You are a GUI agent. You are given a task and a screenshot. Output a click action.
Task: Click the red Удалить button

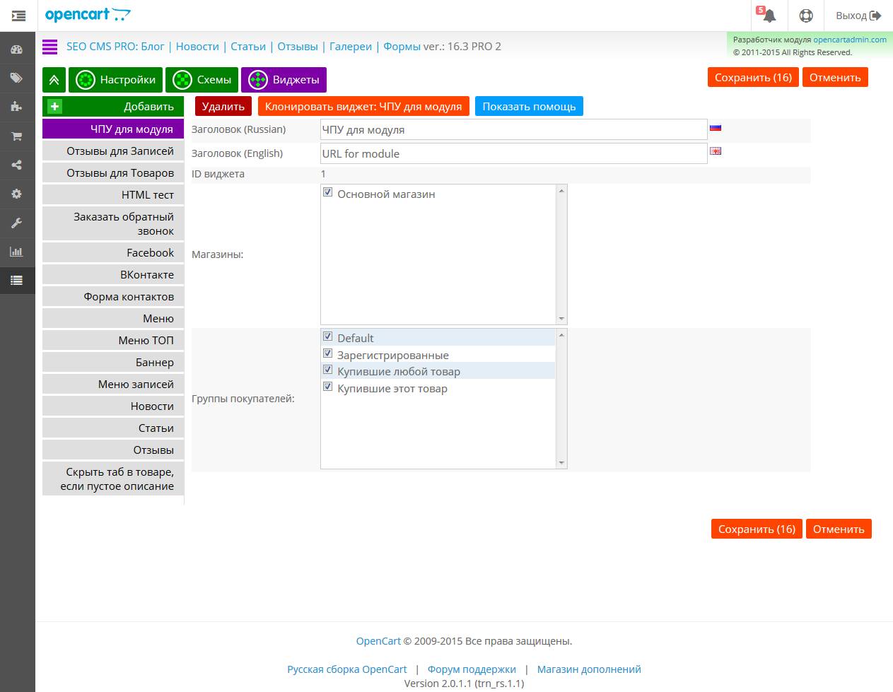(x=223, y=107)
